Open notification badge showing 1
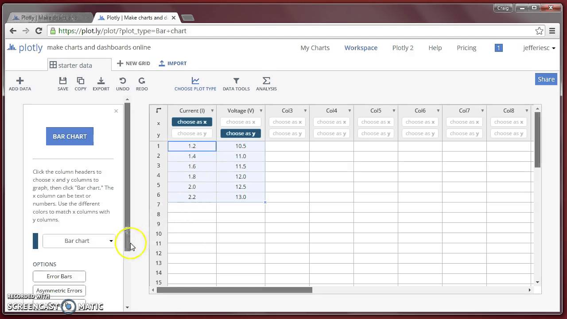The image size is (567, 319). 499,48
